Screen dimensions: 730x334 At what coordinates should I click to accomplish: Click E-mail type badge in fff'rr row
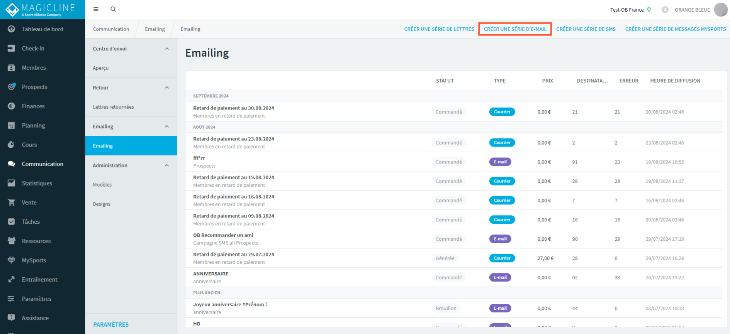coord(500,162)
